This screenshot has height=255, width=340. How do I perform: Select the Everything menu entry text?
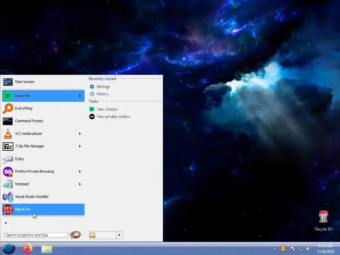pos(24,108)
